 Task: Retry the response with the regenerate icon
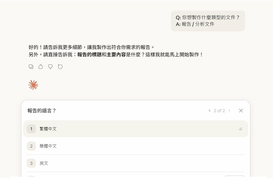[60, 67]
